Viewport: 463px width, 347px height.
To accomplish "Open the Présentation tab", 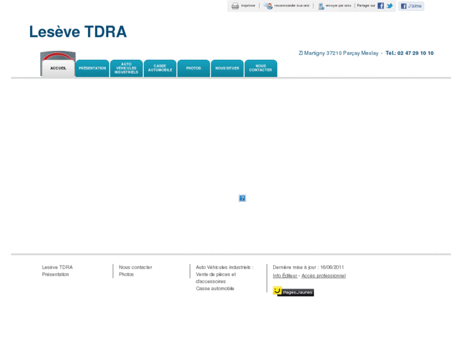I will coord(92,68).
